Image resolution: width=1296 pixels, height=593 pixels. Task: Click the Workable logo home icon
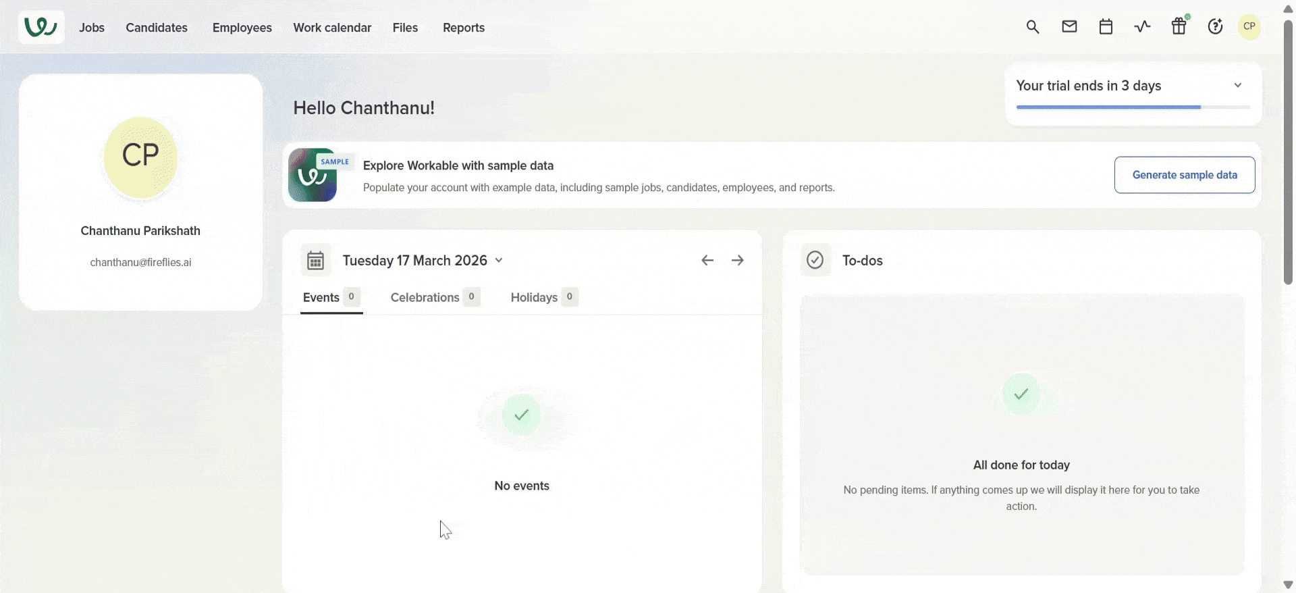41,27
